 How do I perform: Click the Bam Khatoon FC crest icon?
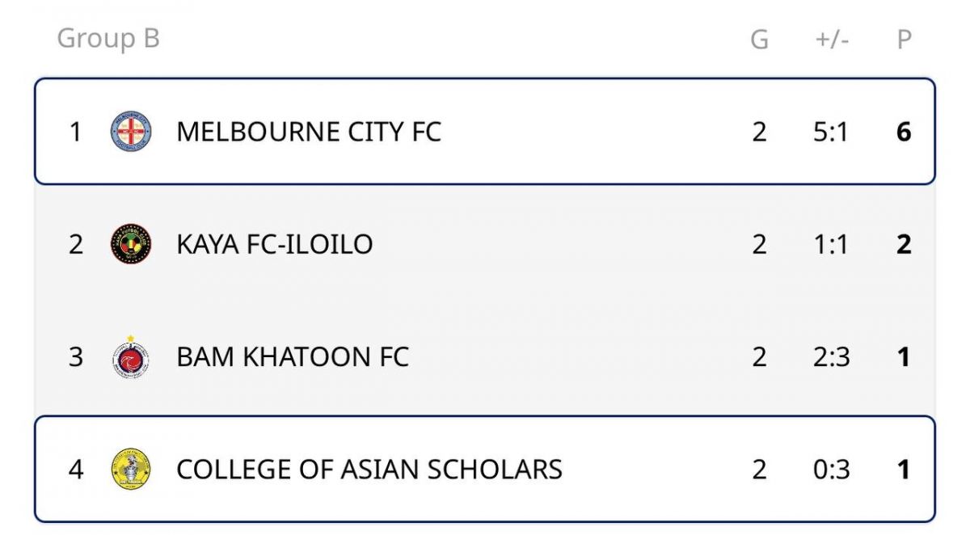pos(131,356)
